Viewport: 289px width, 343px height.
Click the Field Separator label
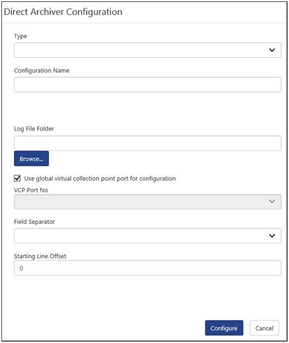(x=34, y=222)
